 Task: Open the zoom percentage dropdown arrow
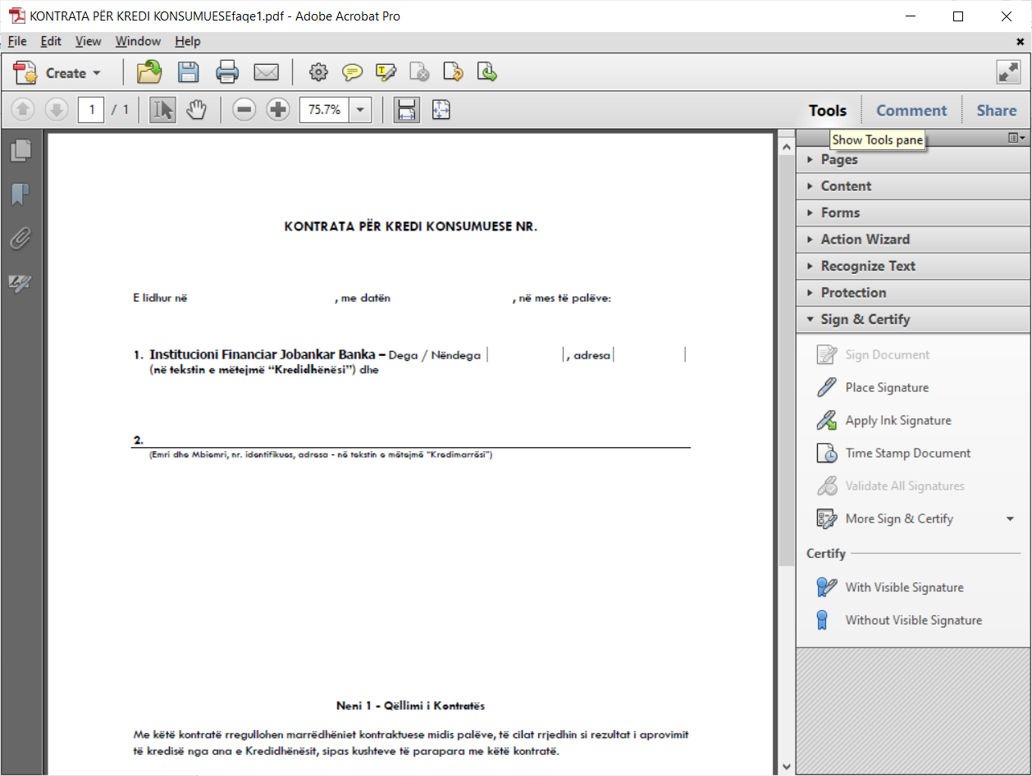[x=361, y=110]
